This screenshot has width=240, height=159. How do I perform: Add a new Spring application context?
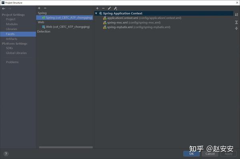click(97, 8)
